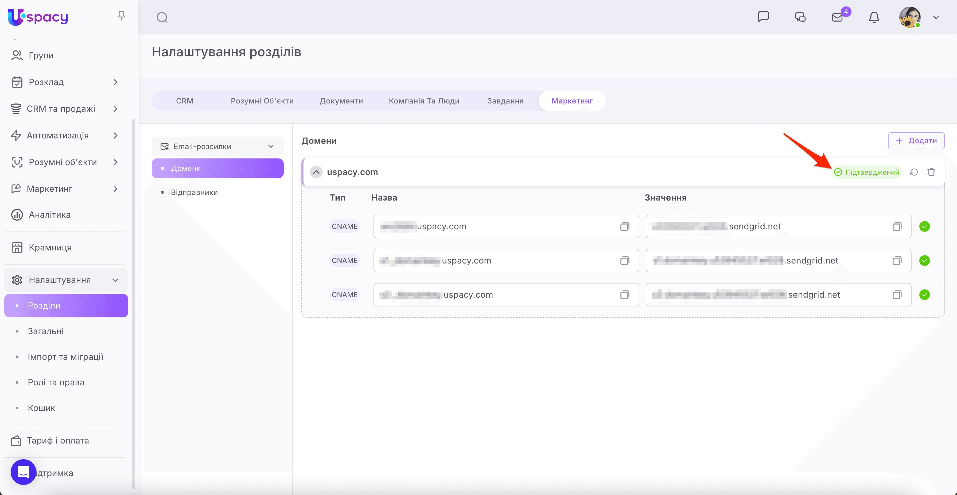Delete the uspacy.com domain with trash icon

click(x=931, y=172)
